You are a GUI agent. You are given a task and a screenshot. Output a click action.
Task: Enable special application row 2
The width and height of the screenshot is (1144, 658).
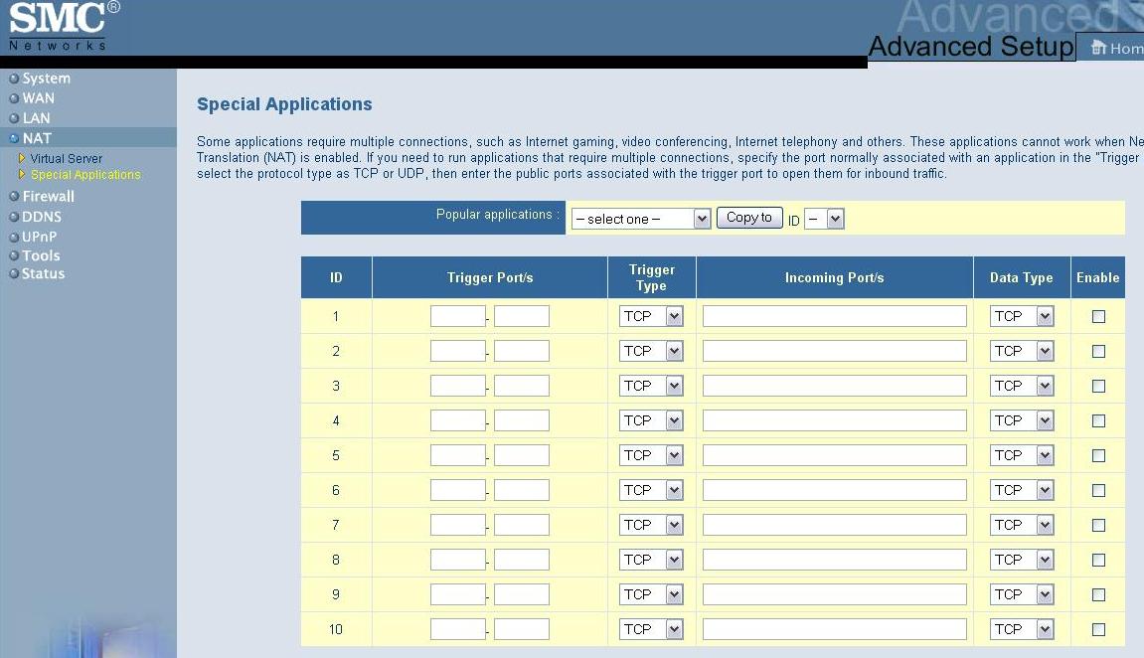(1098, 352)
